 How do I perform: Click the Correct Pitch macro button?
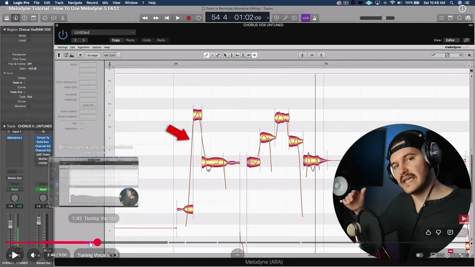pyautogui.click(x=302, y=55)
